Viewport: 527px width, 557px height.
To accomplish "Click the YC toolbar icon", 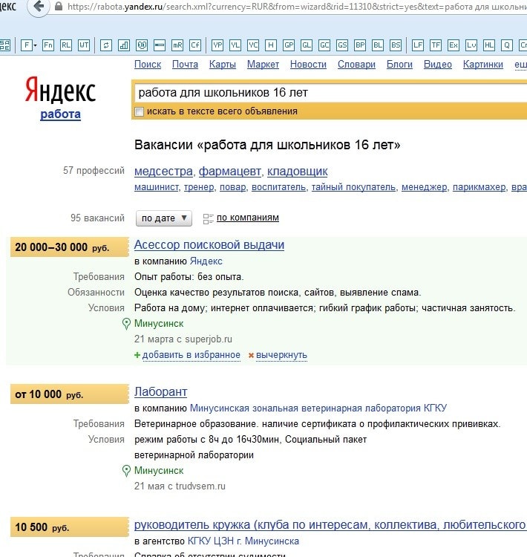I will (x=253, y=45).
